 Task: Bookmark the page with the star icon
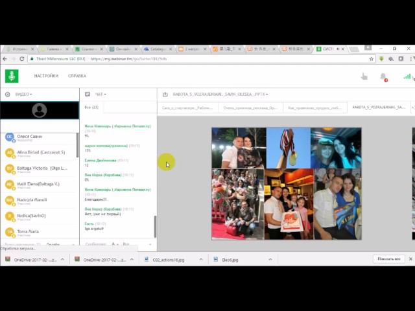tap(372, 59)
